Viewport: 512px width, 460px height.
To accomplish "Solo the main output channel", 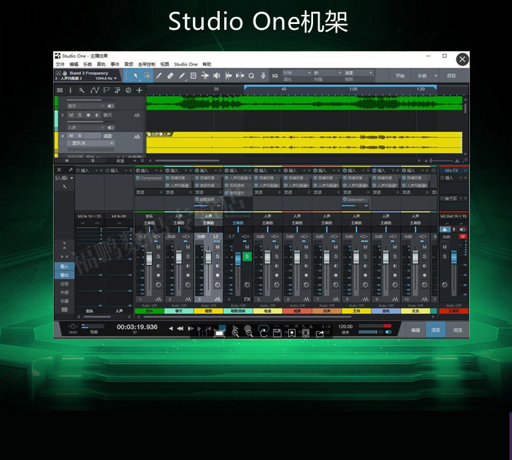I will coord(445,257).
